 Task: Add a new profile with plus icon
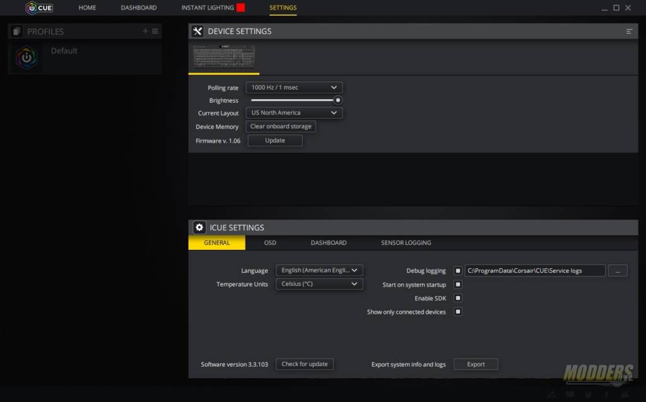tap(145, 31)
